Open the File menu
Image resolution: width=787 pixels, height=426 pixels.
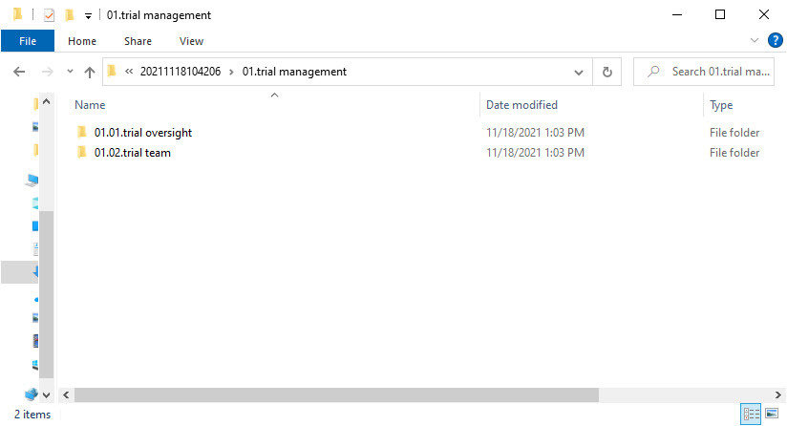[x=28, y=41]
